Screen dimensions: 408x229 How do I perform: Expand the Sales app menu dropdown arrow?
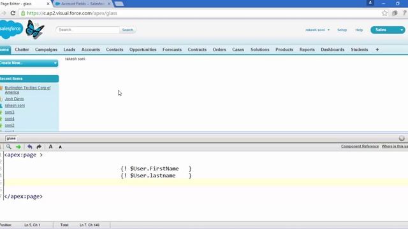point(402,30)
